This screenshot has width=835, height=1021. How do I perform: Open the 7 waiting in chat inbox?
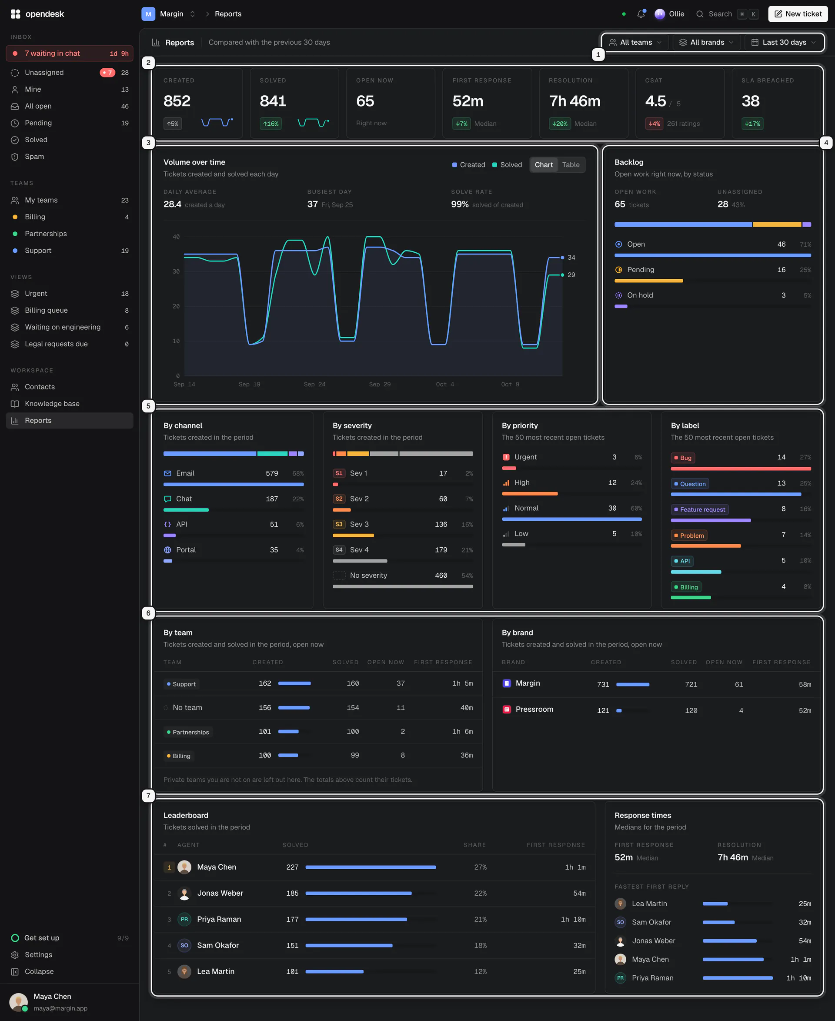69,54
